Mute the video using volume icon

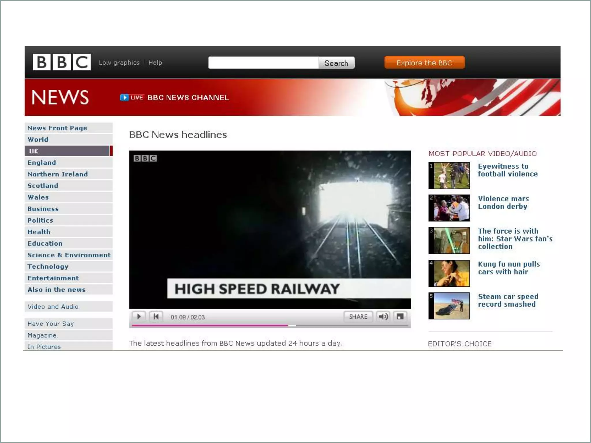click(x=383, y=317)
